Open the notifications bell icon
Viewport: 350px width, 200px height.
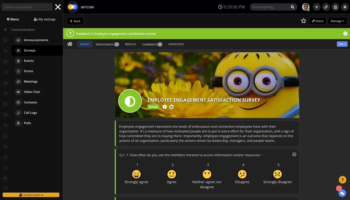[345, 7]
